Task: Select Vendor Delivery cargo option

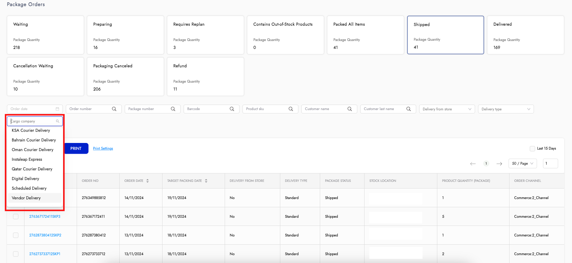Action: click(26, 198)
